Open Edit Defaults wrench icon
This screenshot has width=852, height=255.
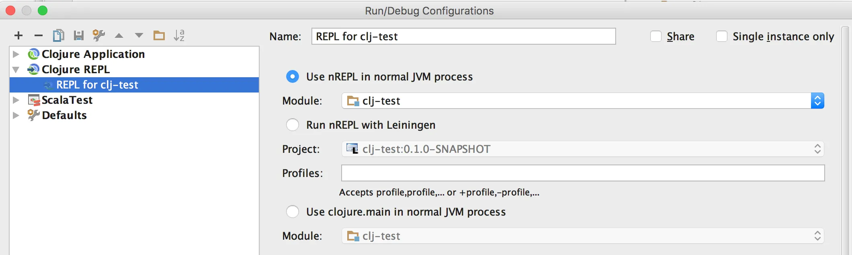[x=99, y=36]
